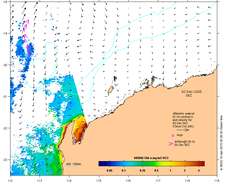Click the 'MODIS Chl-a mg/m3 OC3' colorbar title

click(x=151, y=158)
